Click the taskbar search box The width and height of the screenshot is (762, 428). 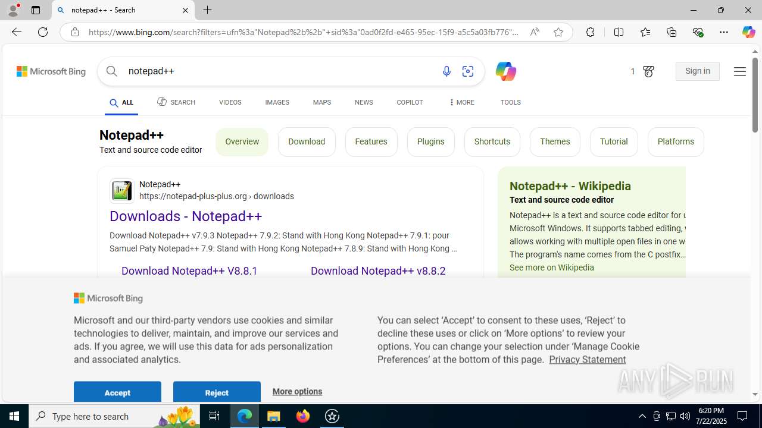pyautogui.click(x=114, y=416)
